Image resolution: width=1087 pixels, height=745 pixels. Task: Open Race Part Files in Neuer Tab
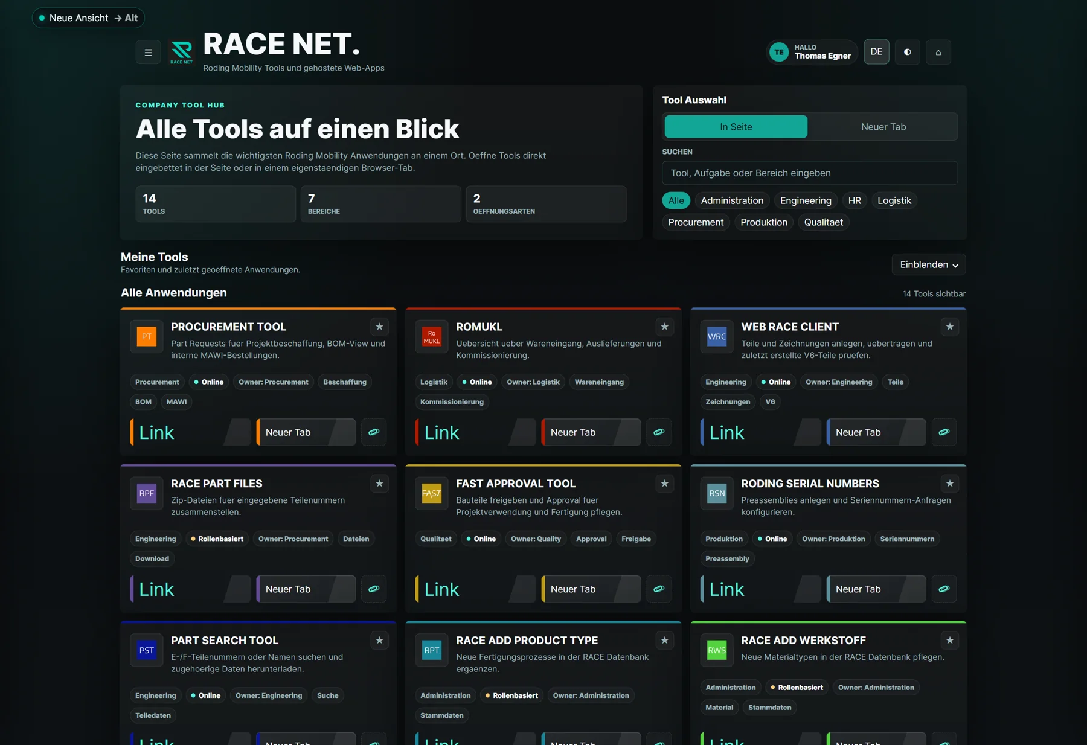(x=306, y=589)
